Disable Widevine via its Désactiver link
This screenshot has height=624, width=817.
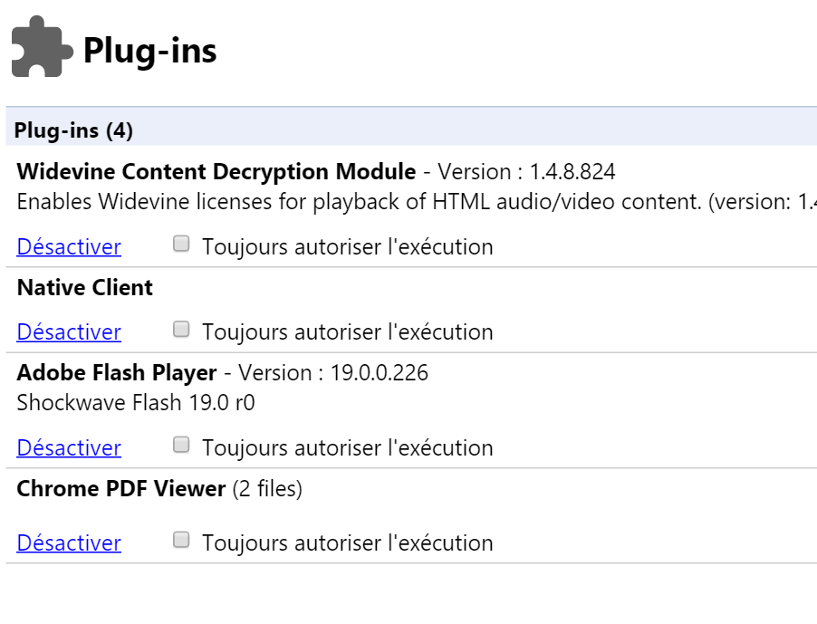pos(69,247)
